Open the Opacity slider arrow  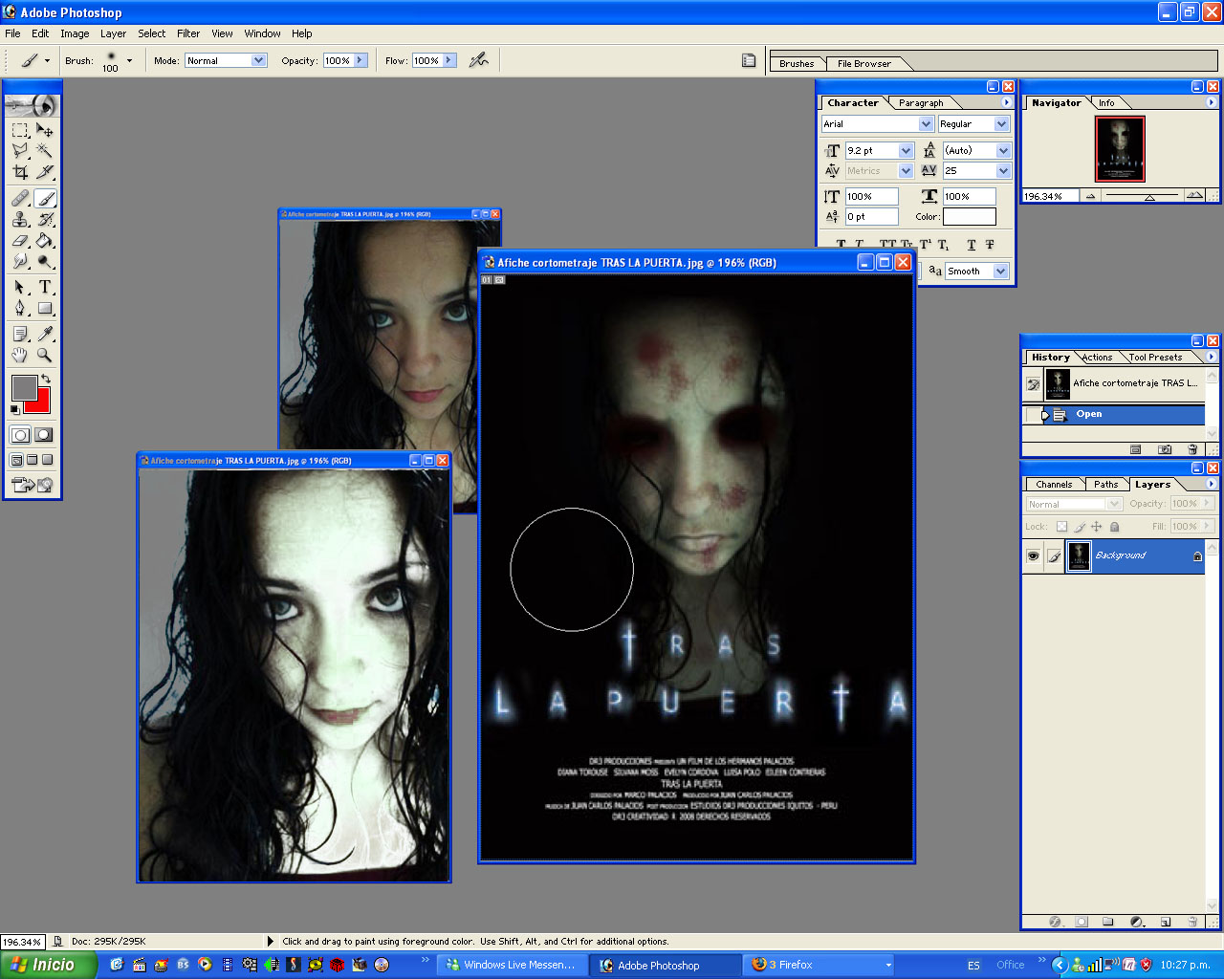pos(361,60)
